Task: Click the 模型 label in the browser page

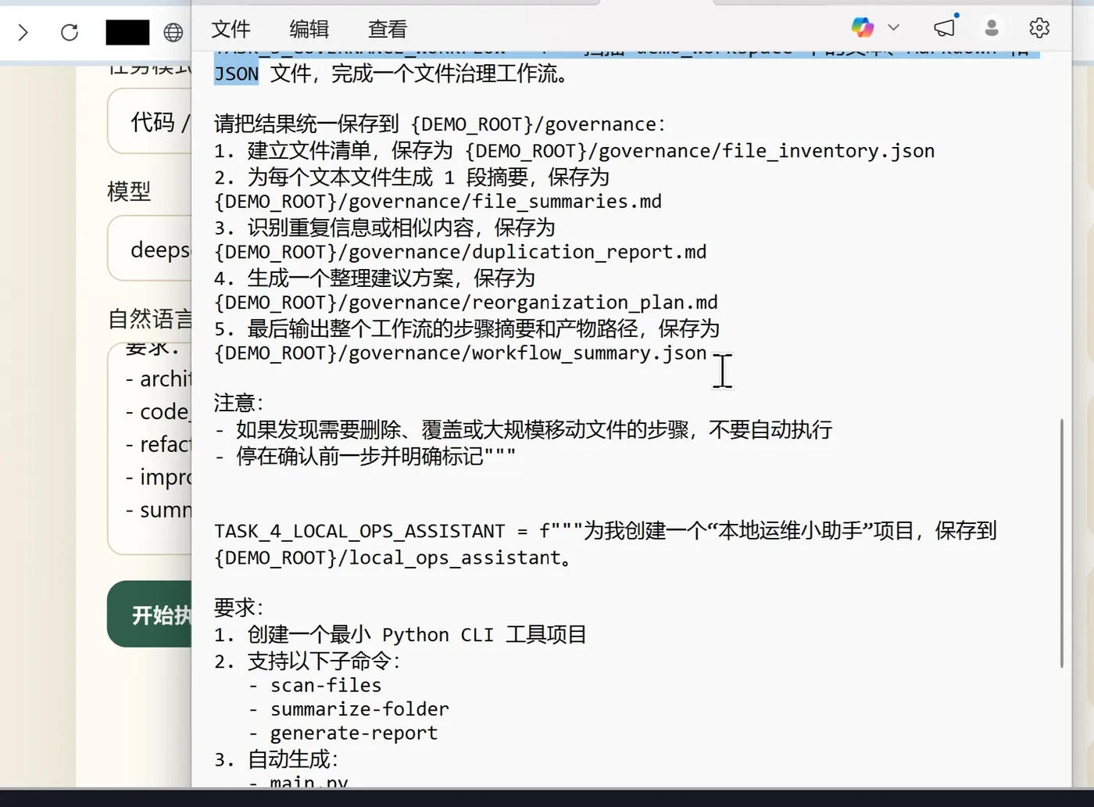Action: tap(129, 191)
